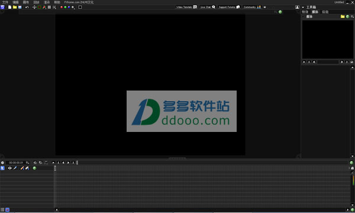Toggle the green channel dot
The width and height of the screenshot is (355, 213).
point(65,7)
